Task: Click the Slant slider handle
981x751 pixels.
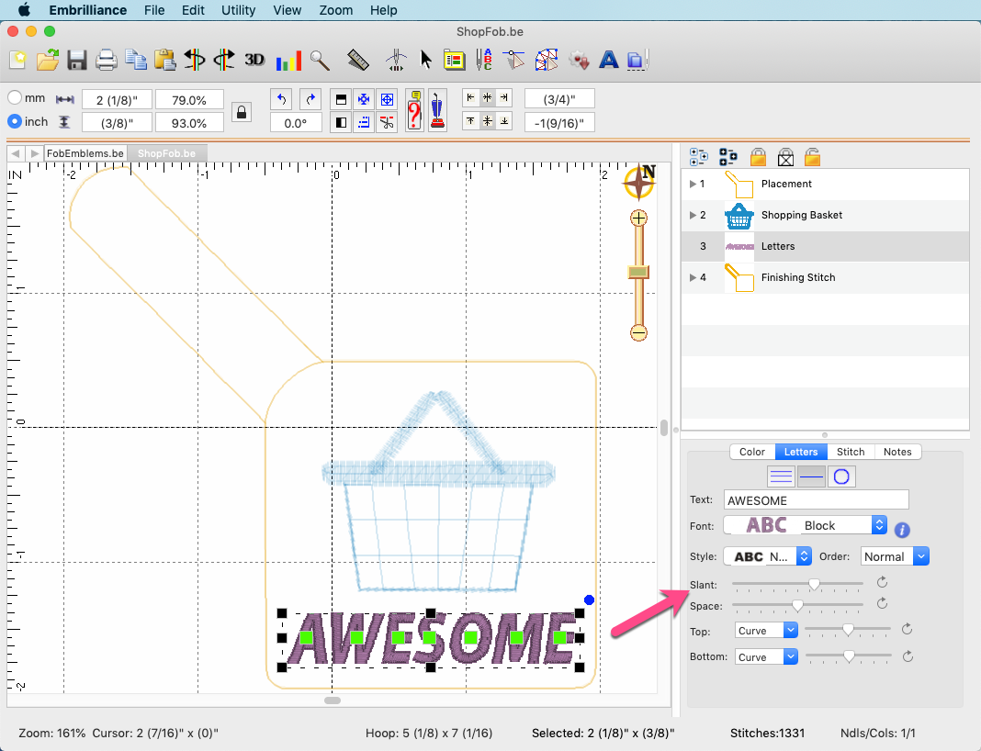Action: [814, 584]
